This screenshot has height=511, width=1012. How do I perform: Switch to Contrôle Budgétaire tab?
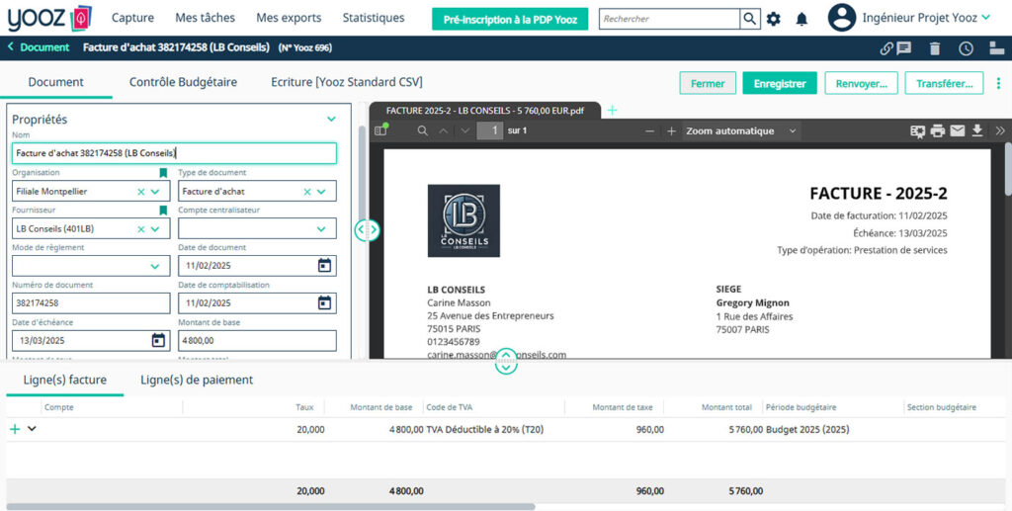[x=183, y=82]
